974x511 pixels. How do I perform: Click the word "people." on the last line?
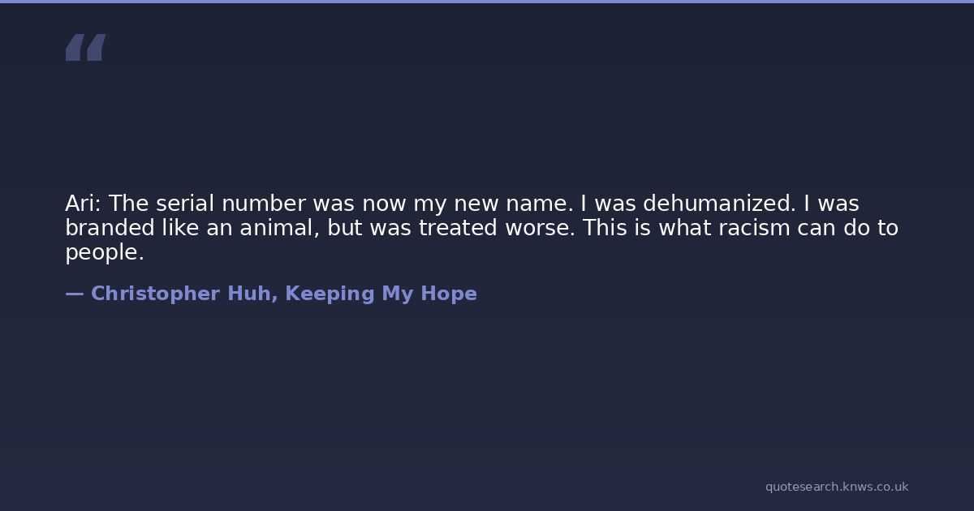pos(105,252)
